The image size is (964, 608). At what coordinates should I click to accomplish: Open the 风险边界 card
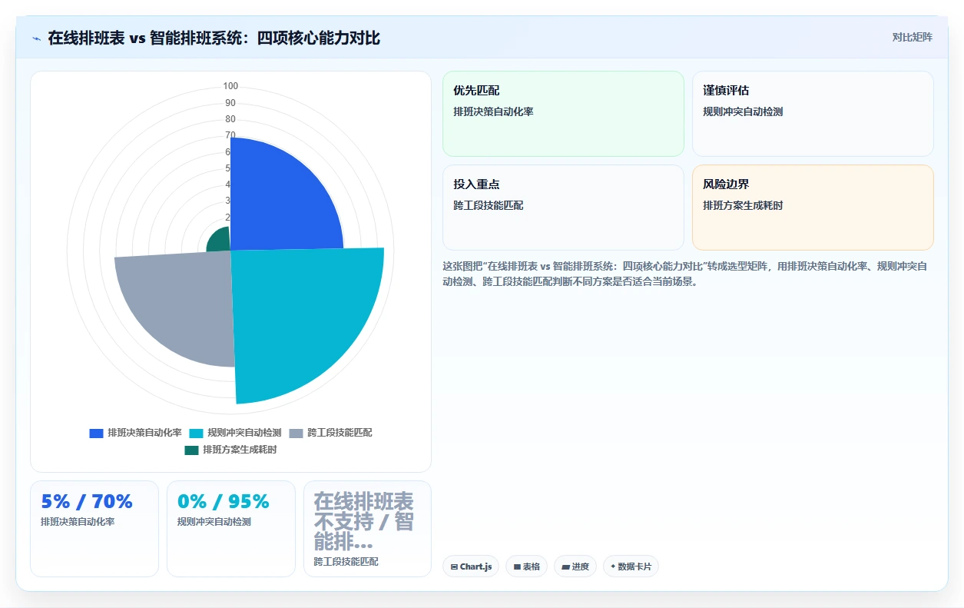pos(813,208)
